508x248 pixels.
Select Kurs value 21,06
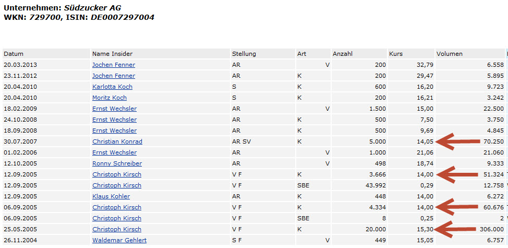point(425,152)
